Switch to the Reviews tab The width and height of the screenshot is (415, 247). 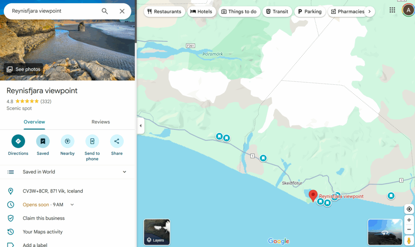(101, 122)
